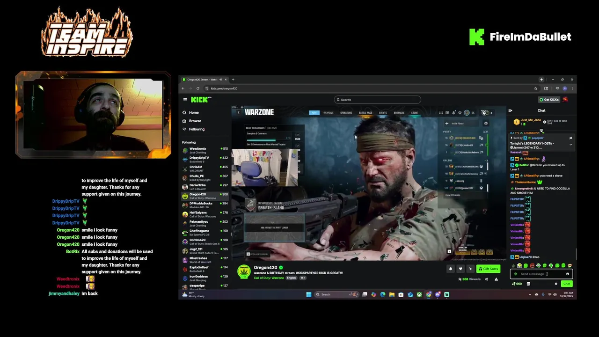The image size is (599, 337).
Task: Click the 960 KICKs balance
Action: [517, 284]
